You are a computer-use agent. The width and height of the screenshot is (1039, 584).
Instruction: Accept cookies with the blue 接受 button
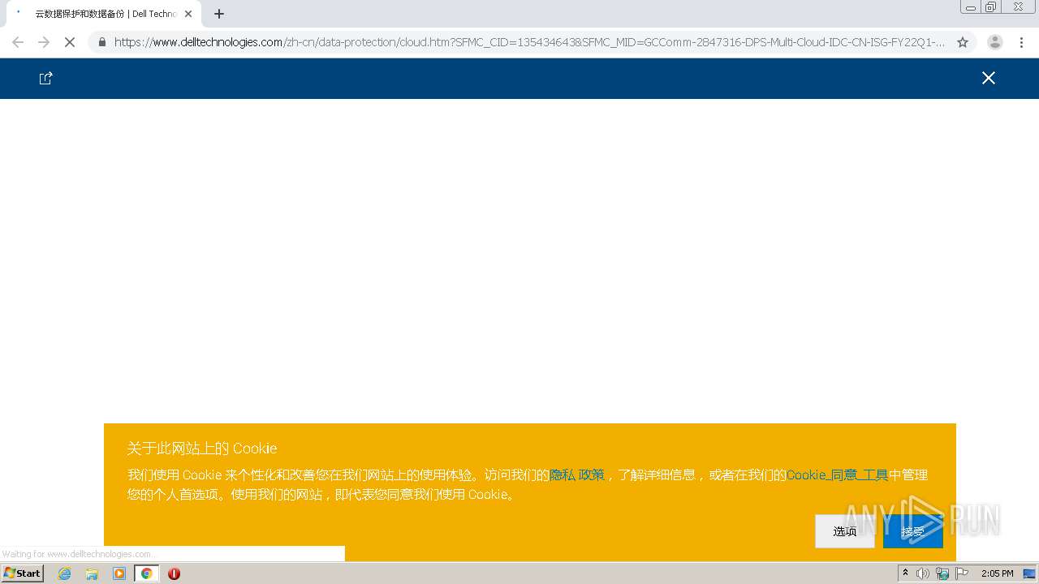[913, 531]
